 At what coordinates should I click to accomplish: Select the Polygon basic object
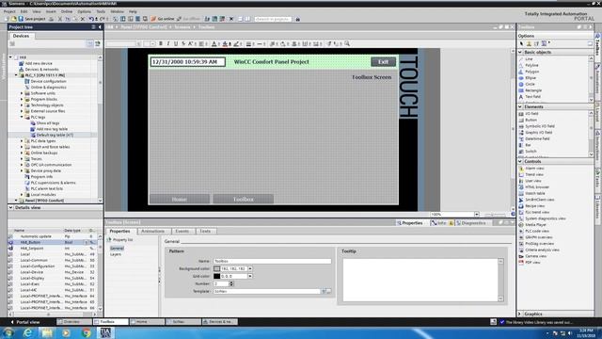[531, 72]
